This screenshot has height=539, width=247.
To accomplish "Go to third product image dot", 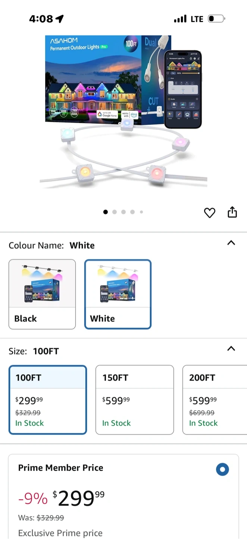I will 123,212.
